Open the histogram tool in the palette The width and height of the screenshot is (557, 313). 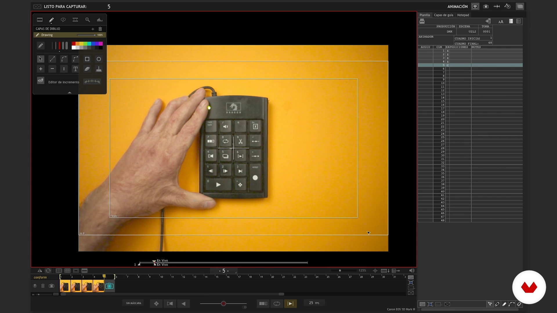coord(100,20)
